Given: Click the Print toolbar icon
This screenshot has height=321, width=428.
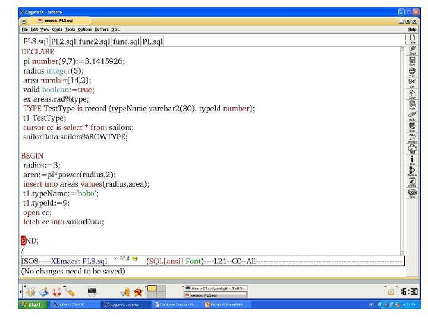Looking at the screenshot, I should [412, 72].
